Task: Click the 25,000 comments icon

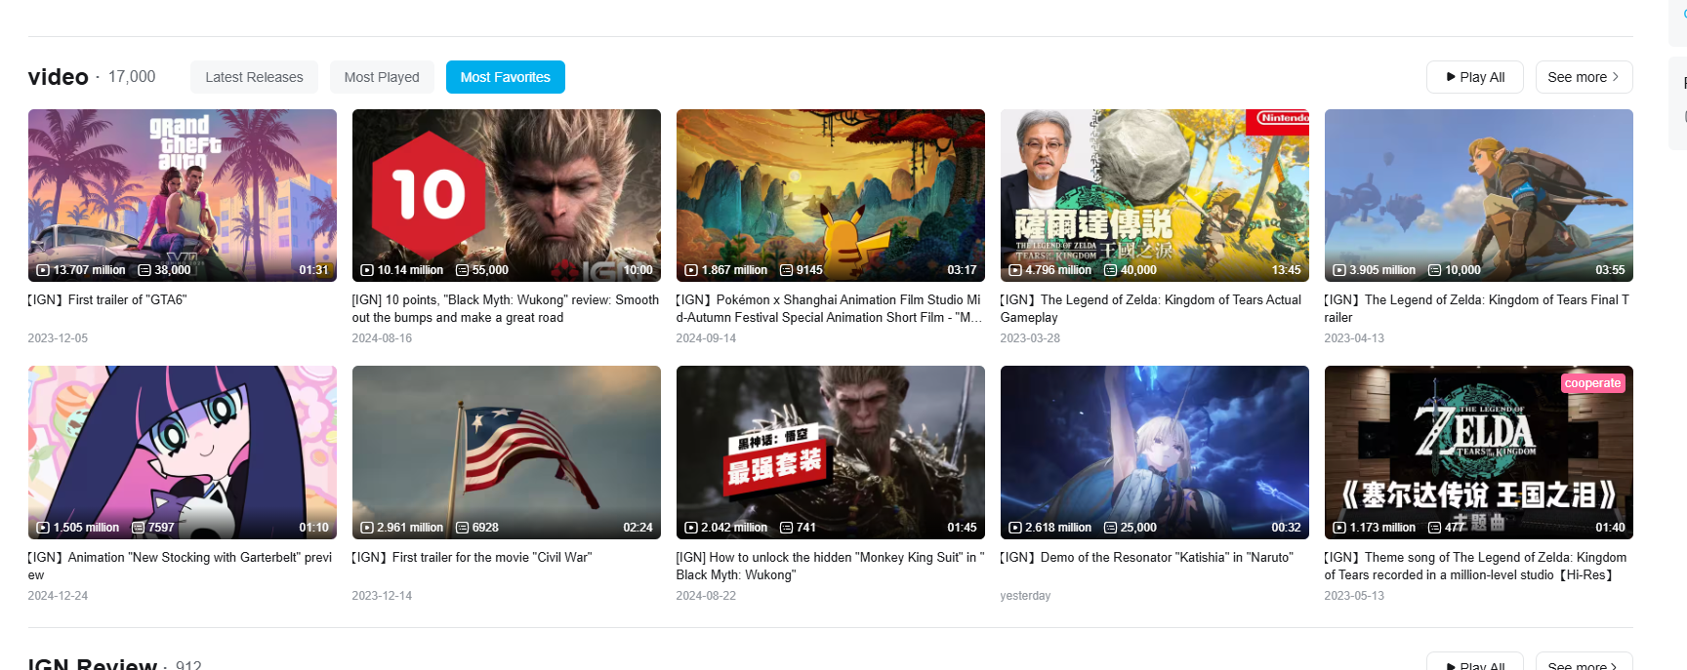Action: (1111, 528)
